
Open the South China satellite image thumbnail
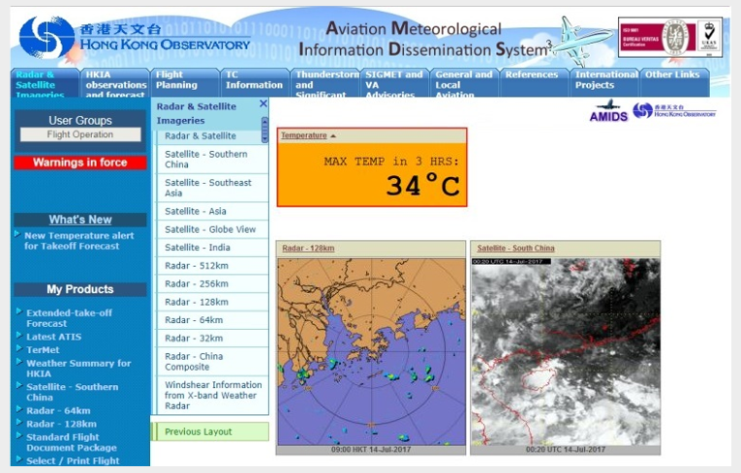tap(566, 352)
